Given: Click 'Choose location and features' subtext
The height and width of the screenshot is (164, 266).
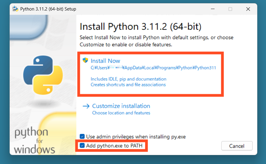Looking at the screenshot, I should coord(121,113).
